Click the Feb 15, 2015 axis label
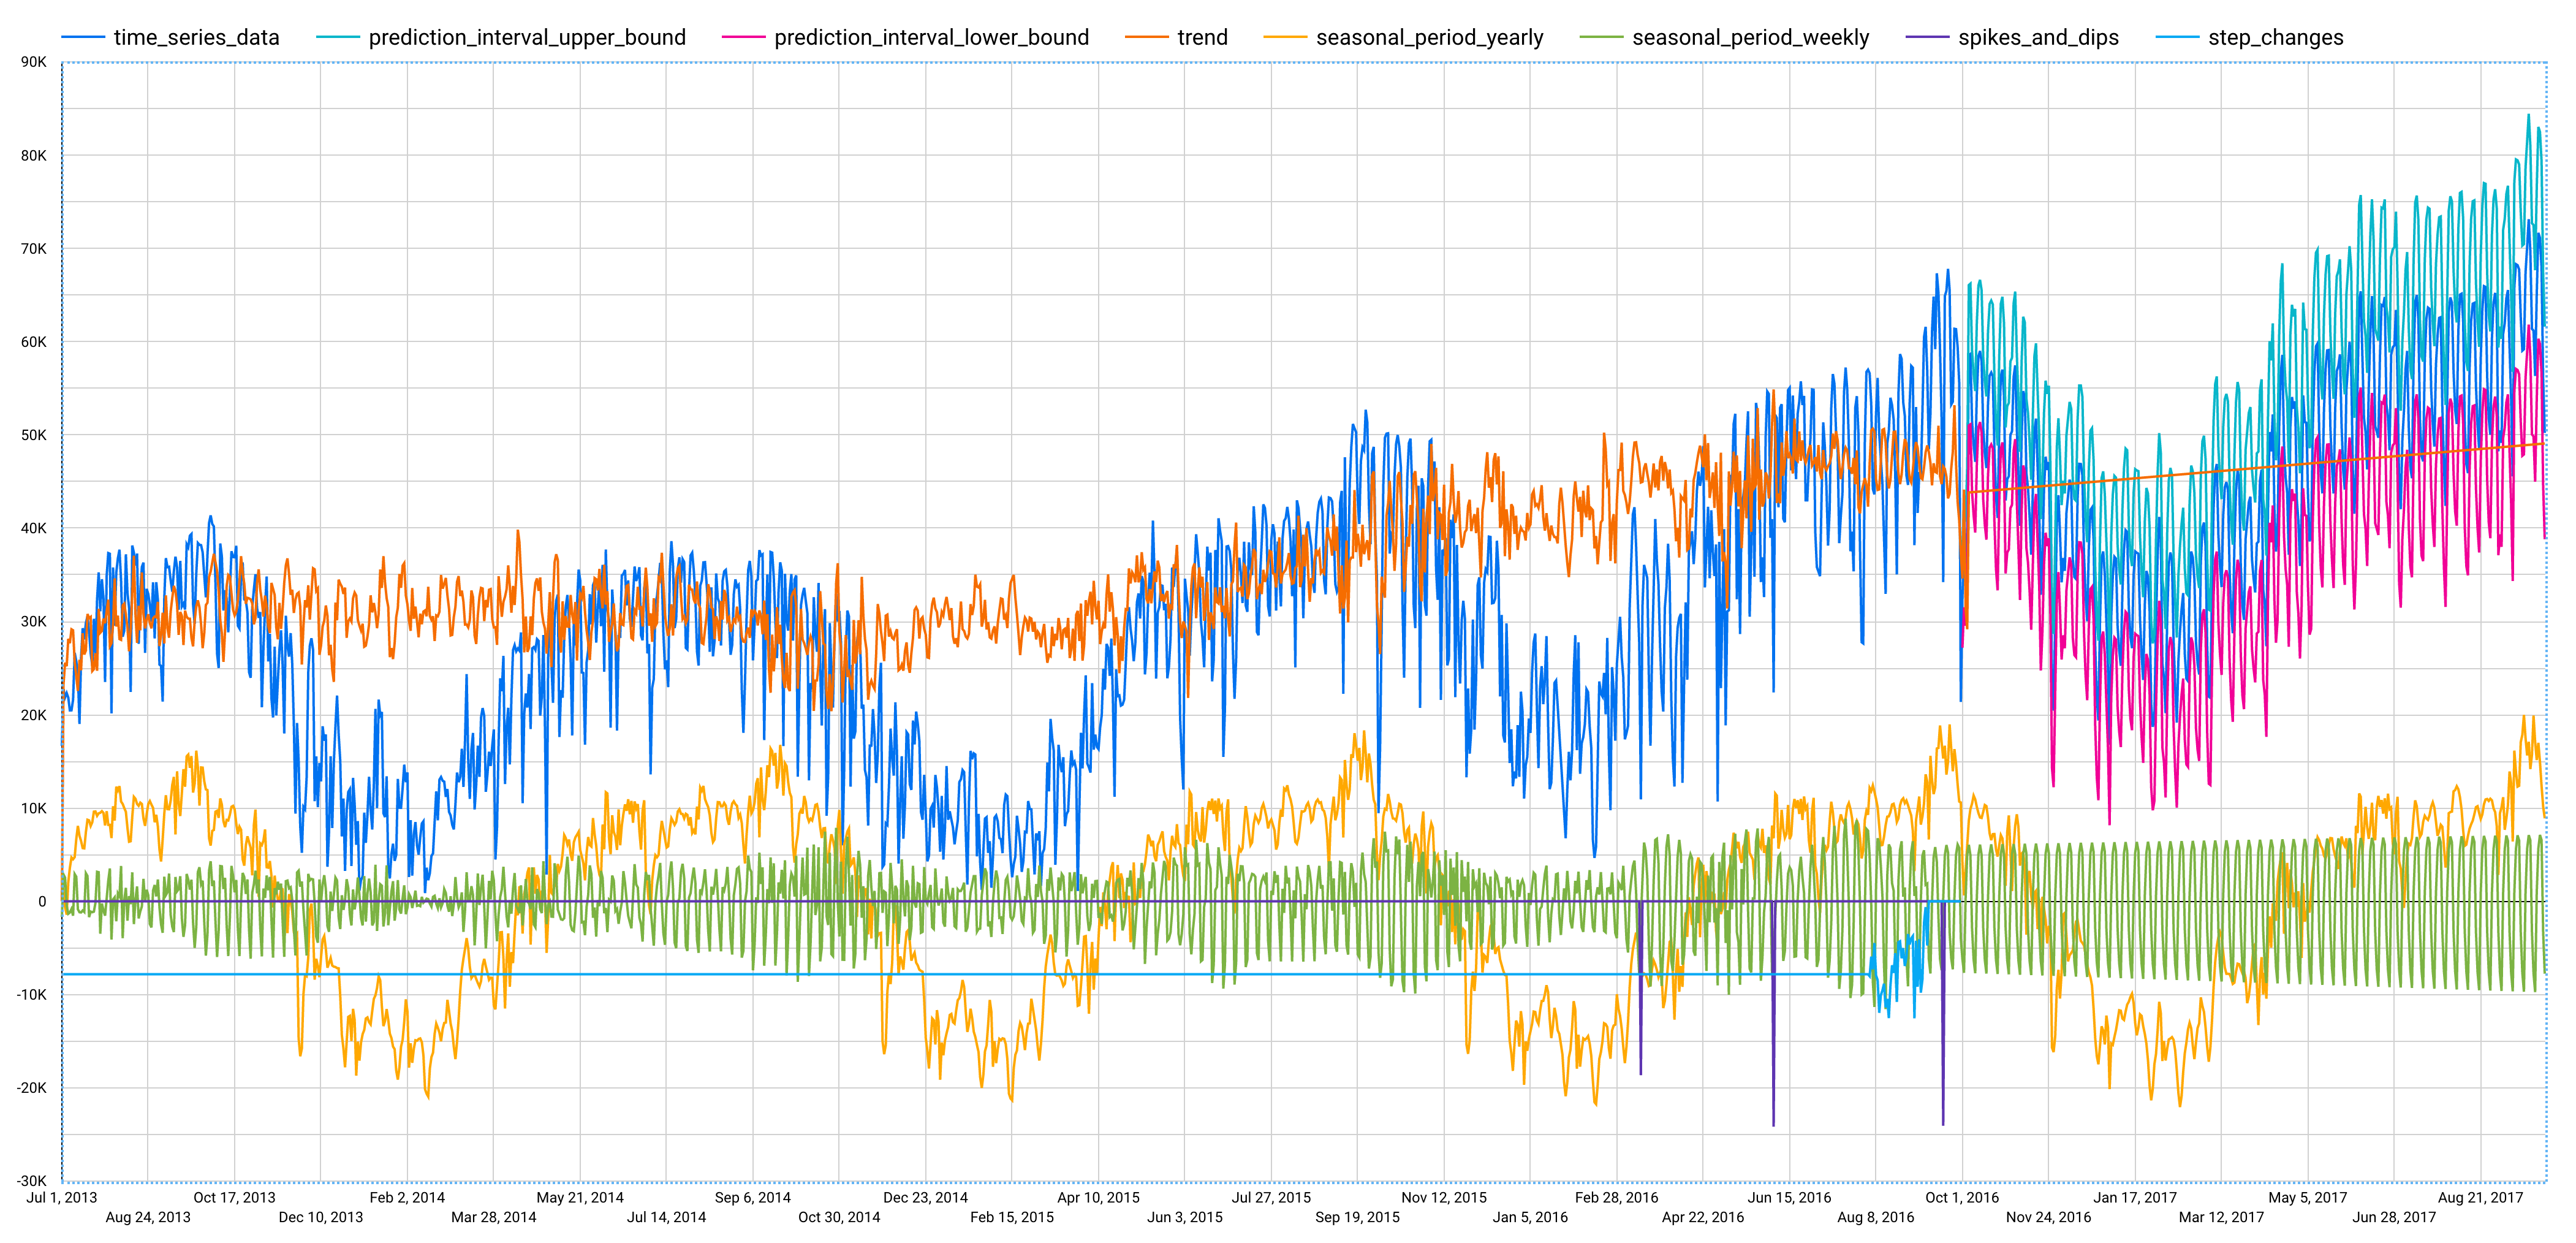Screen dimensions: 2576x1243 click(x=1012, y=1217)
